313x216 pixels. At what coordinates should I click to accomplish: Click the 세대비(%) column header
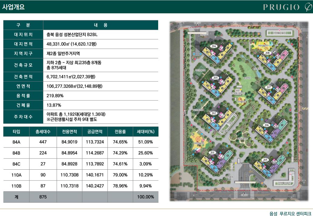(x=145, y=131)
